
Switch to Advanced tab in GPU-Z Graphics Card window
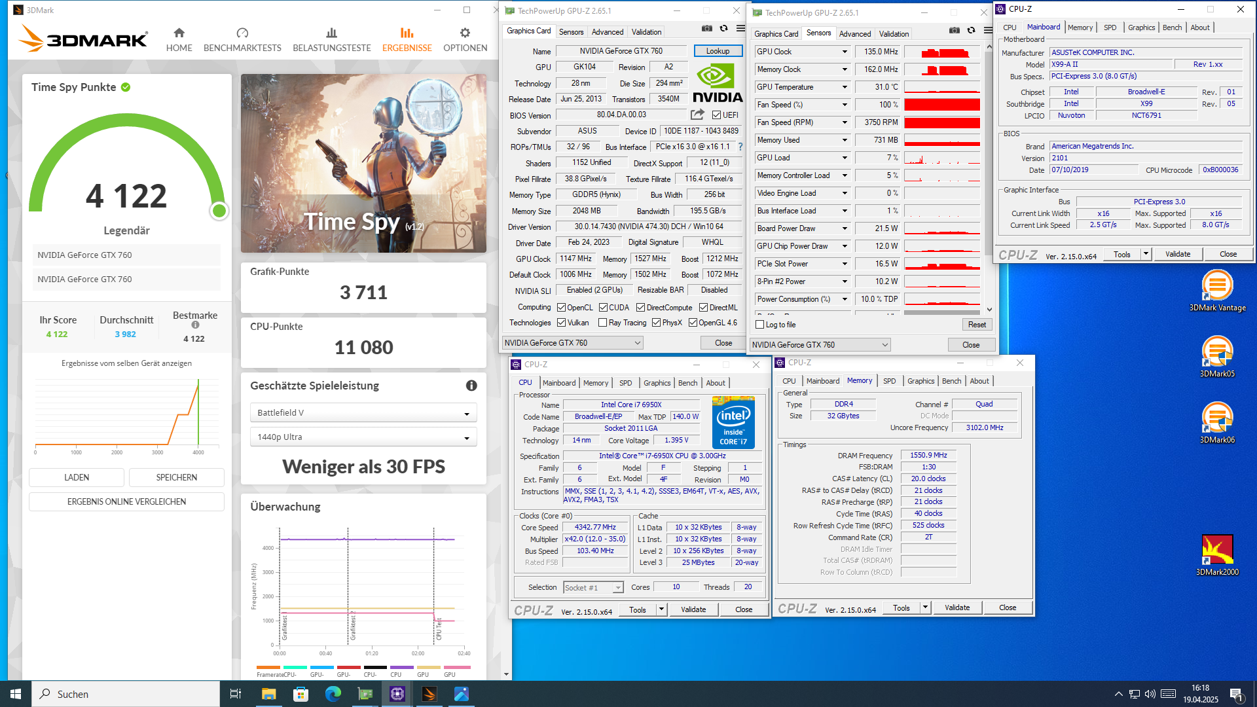pos(608,32)
